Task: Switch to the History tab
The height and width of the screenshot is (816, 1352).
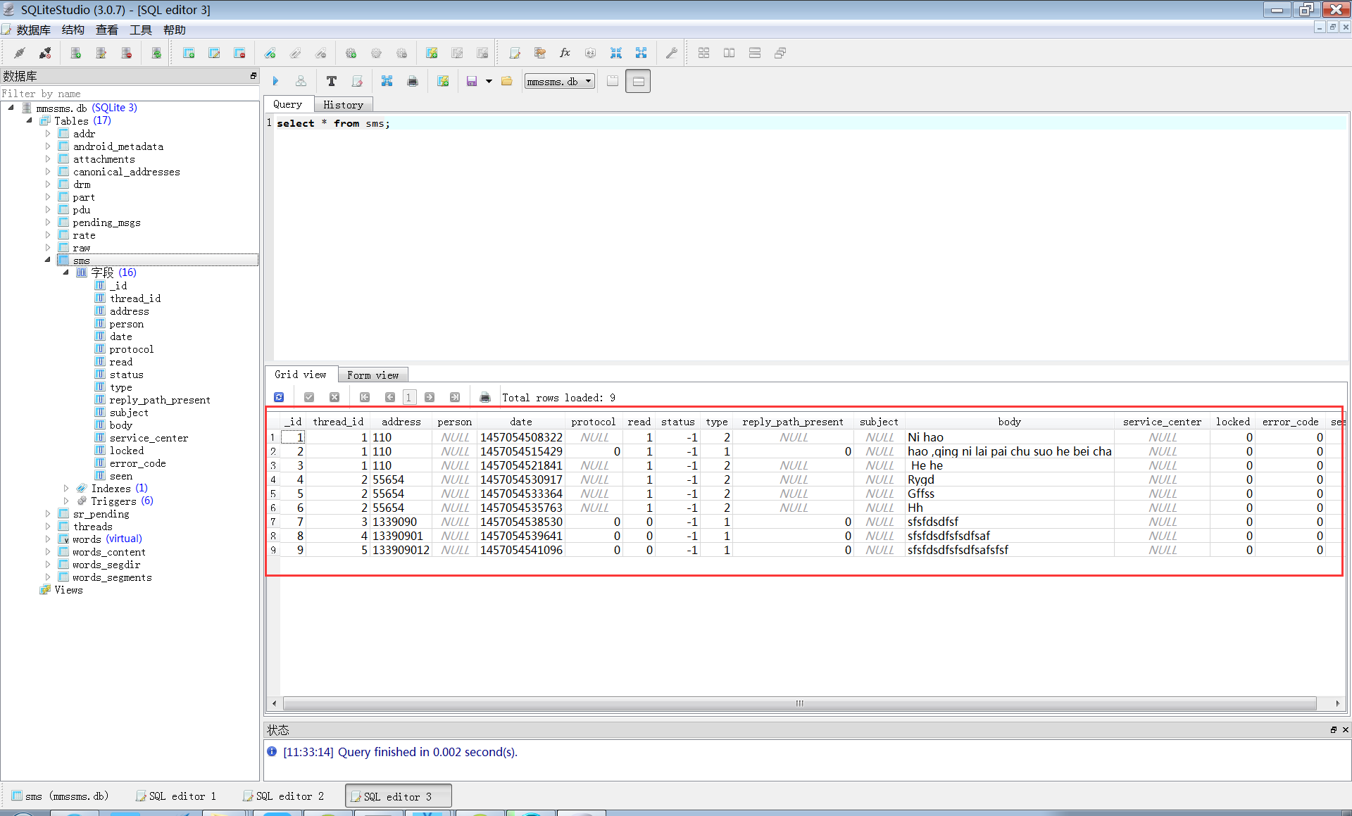Action: click(343, 105)
